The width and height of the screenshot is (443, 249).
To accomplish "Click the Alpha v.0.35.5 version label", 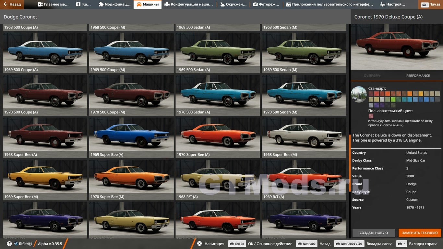I will coord(50,244).
